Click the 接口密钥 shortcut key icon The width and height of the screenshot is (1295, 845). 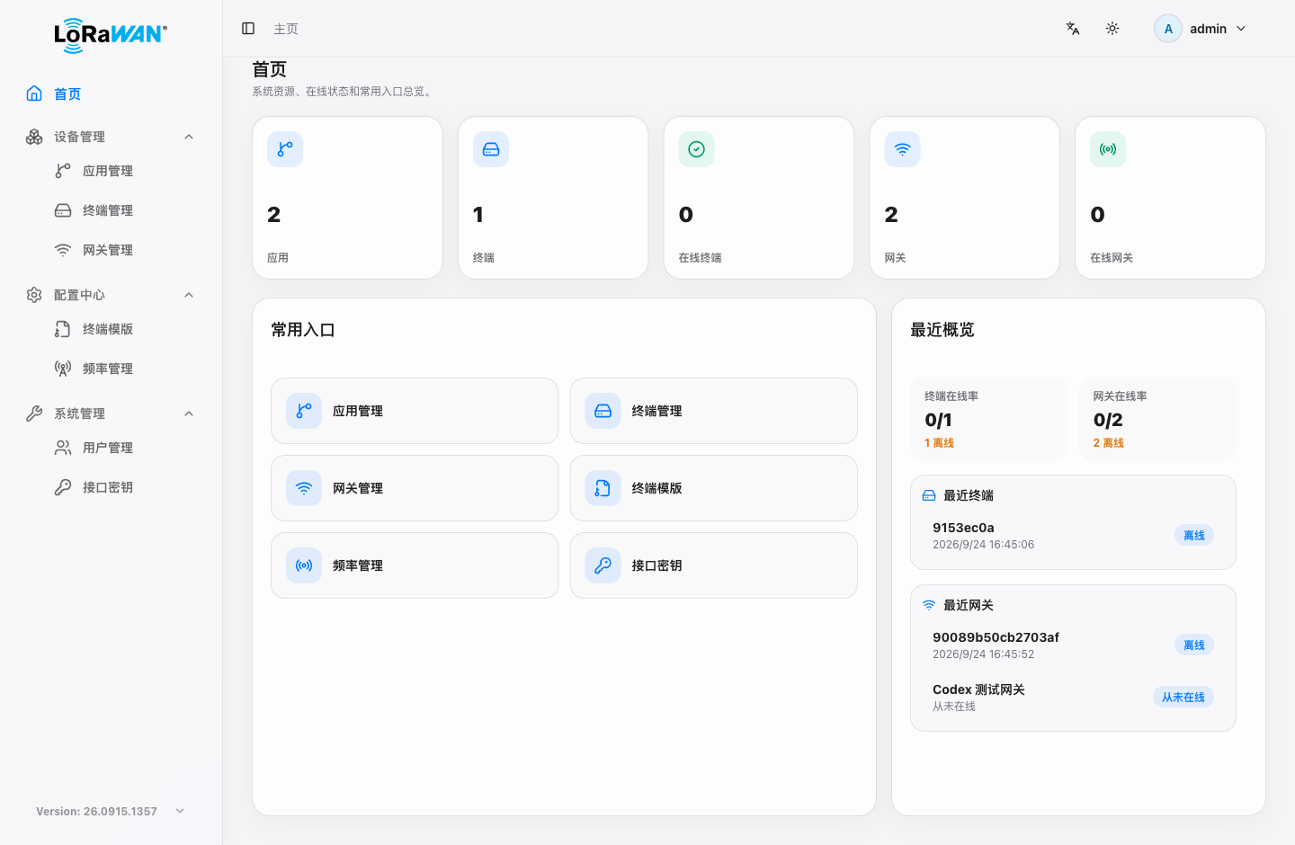coord(603,565)
